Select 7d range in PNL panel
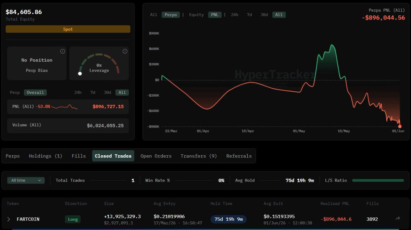This screenshot has height=230, width=411. 93,92
